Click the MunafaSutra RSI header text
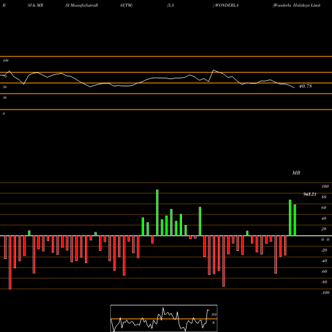Viewport: 332px width, 332px height. (x=82, y=5)
